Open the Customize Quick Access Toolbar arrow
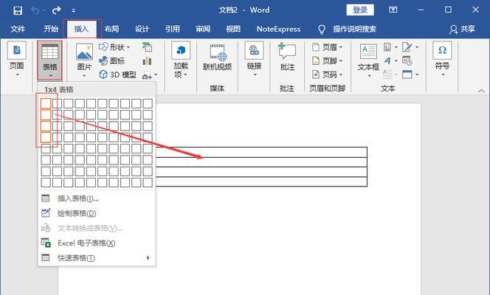This screenshot has width=490, height=295. tap(74, 10)
